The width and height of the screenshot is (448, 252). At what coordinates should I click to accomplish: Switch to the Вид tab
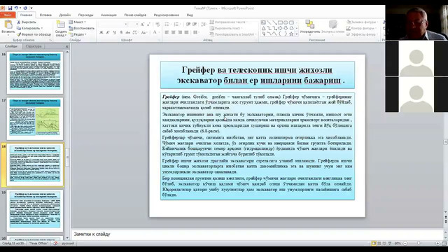click(x=190, y=15)
